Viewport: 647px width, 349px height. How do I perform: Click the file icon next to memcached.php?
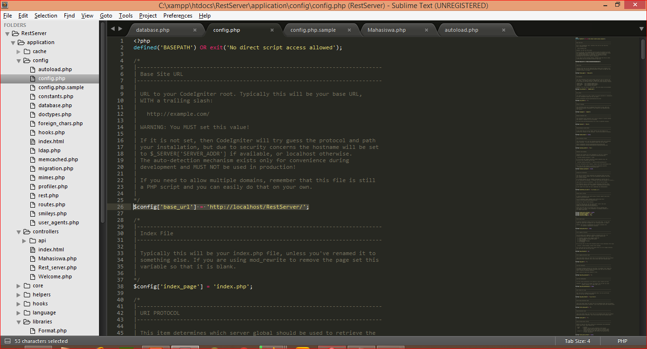[x=33, y=160]
